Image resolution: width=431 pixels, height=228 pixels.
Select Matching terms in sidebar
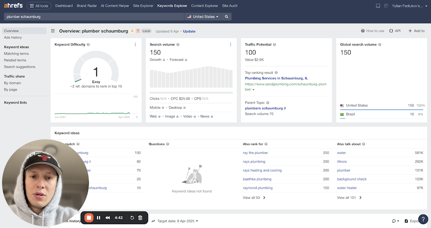[16, 54]
